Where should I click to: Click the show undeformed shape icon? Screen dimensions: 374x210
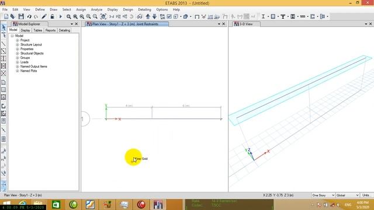coord(197,16)
